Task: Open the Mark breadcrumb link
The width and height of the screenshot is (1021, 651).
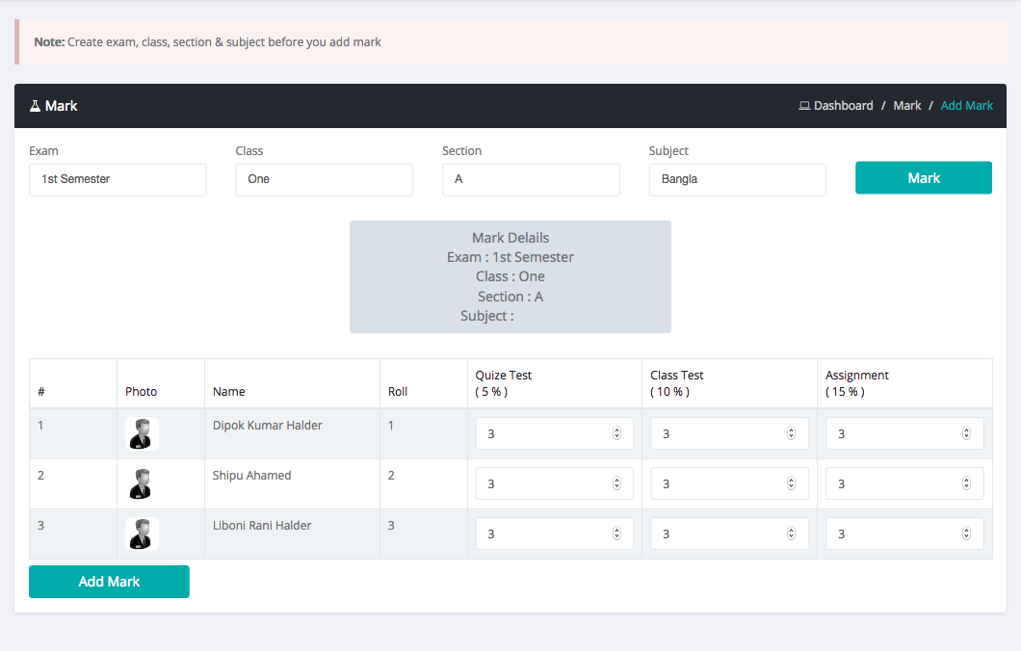Action: tap(907, 106)
